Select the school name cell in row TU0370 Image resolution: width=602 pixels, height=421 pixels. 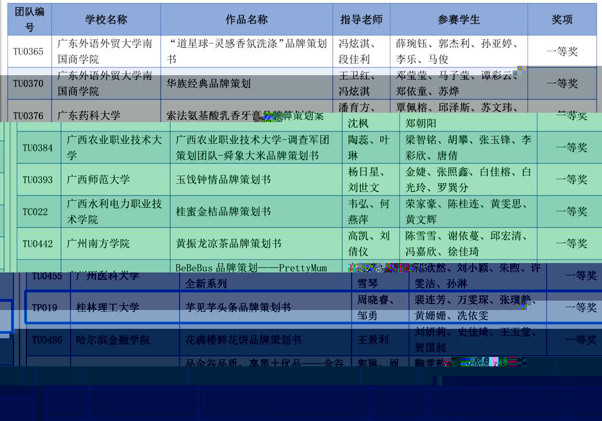(x=106, y=83)
